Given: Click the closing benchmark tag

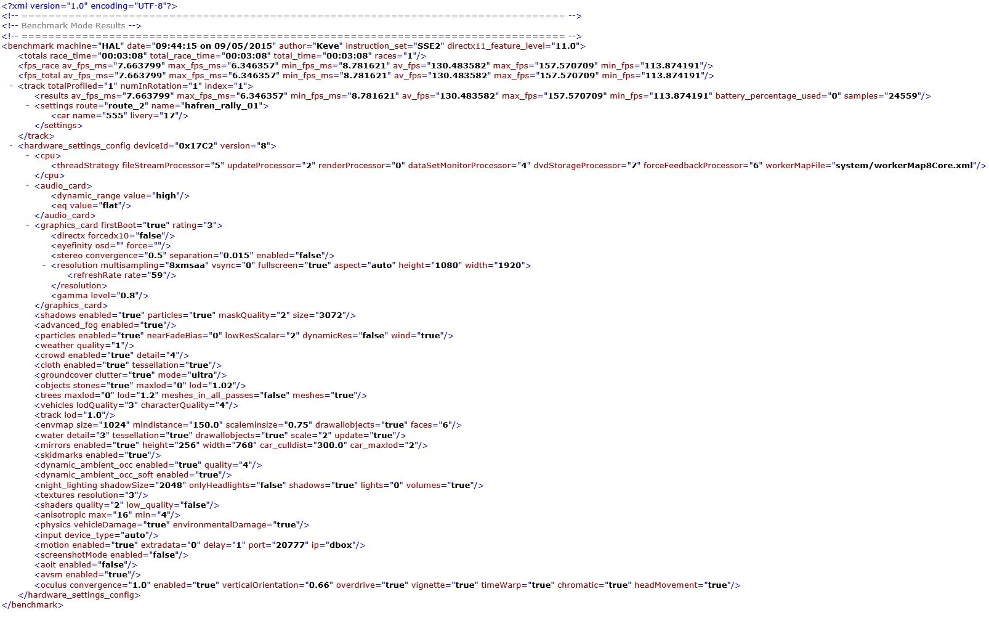Looking at the screenshot, I should [x=32, y=605].
